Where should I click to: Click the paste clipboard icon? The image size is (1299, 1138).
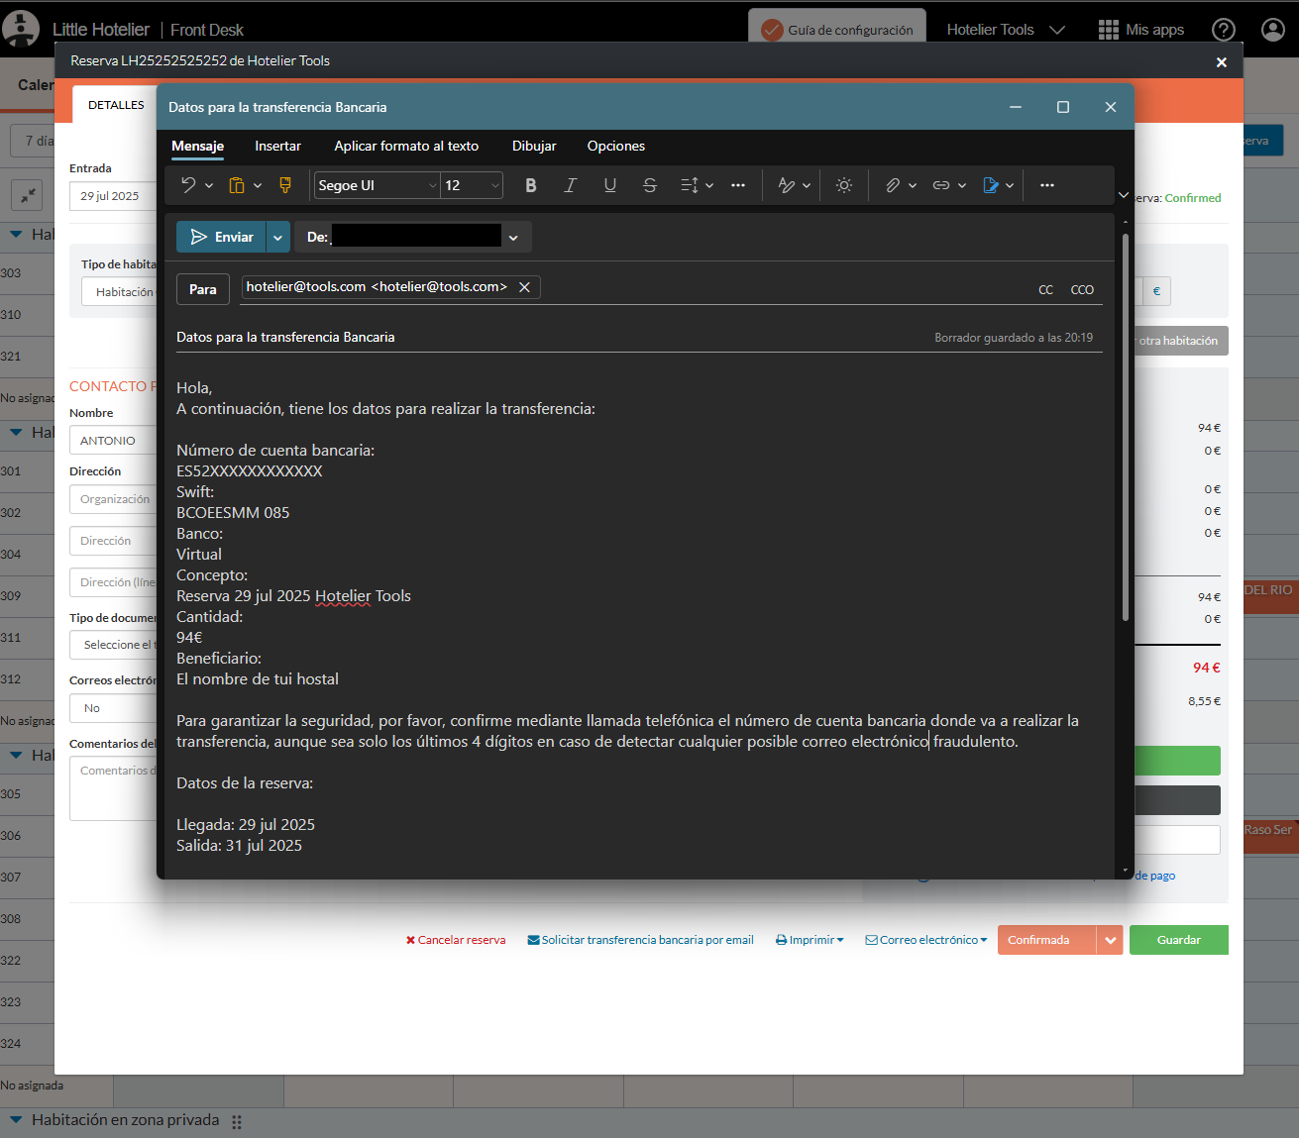click(x=237, y=185)
